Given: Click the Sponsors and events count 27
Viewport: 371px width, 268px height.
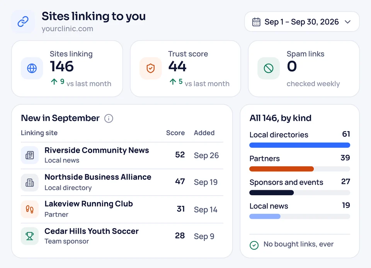Looking at the screenshot, I should click(345, 181).
